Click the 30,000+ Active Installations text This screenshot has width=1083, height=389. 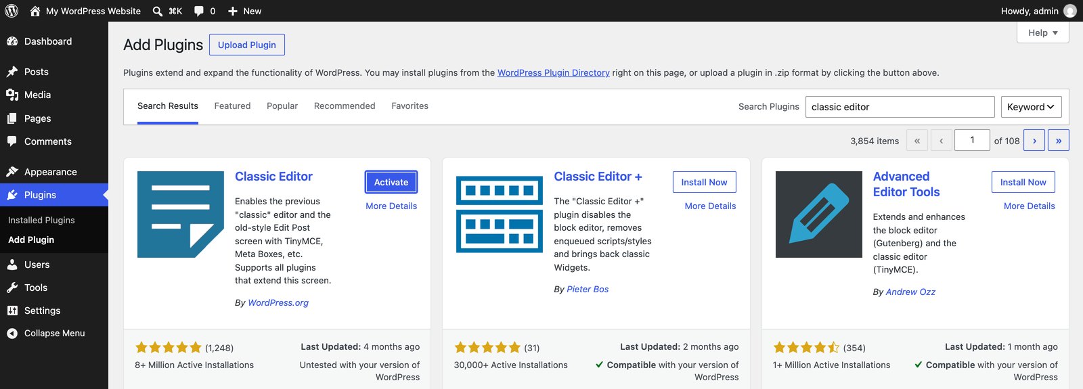click(510, 365)
